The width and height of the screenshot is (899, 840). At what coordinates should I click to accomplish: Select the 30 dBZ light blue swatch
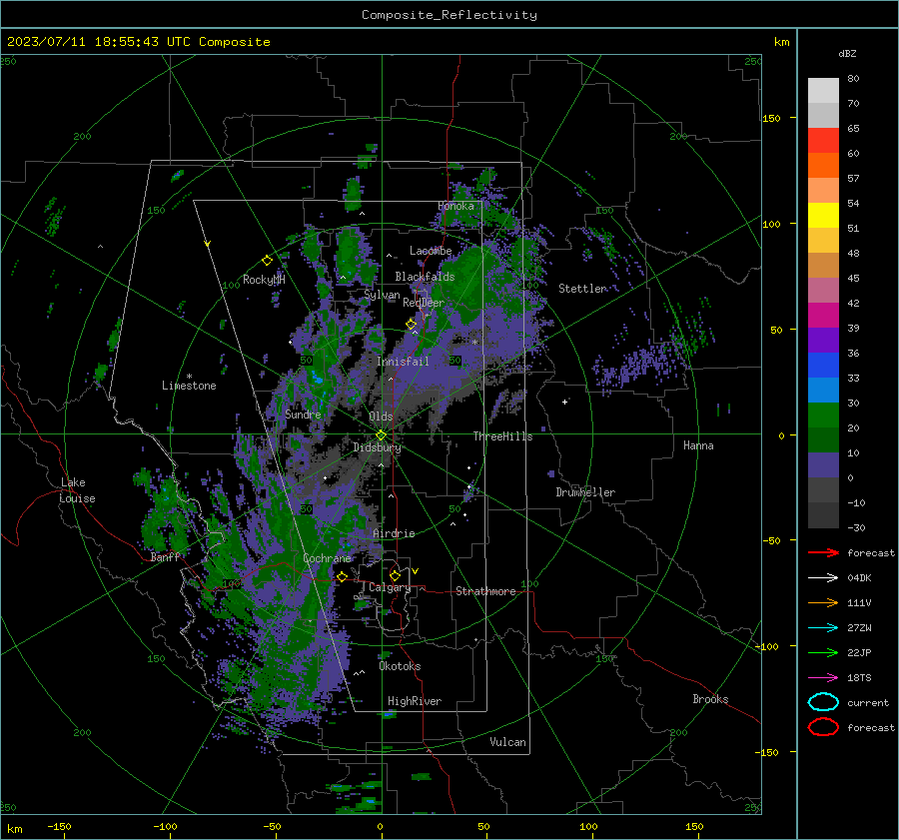click(823, 390)
